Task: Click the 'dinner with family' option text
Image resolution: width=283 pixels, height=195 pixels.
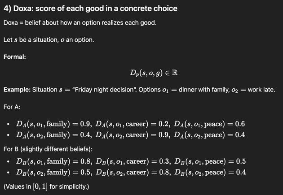Action: [x=204, y=90]
